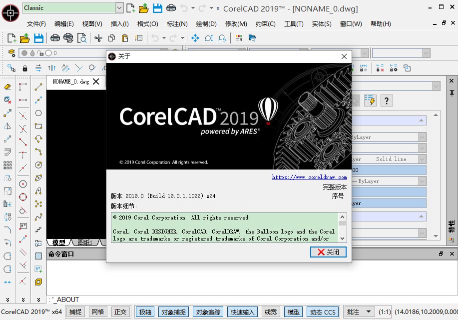Expand the Solid line linetype dropdown
The width and height of the screenshot is (458, 320).
pyautogui.click(x=422, y=159)
